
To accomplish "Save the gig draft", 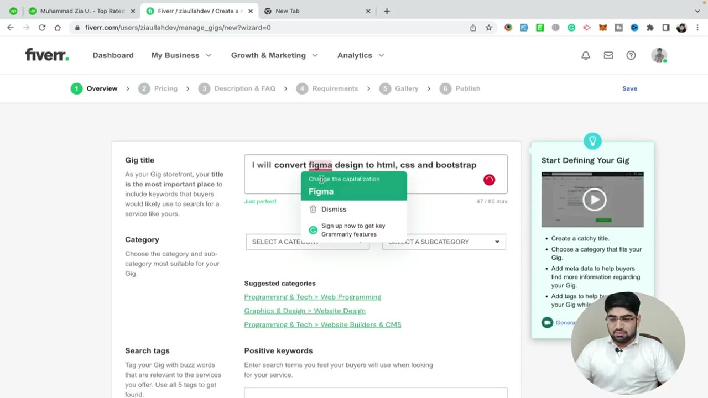I will tap(629, 88).
